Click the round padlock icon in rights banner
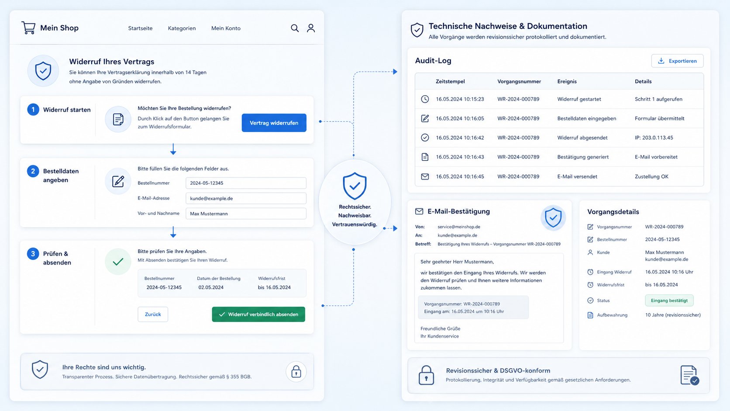Viewport: 730px width, 411px height. tap(296, 372)
